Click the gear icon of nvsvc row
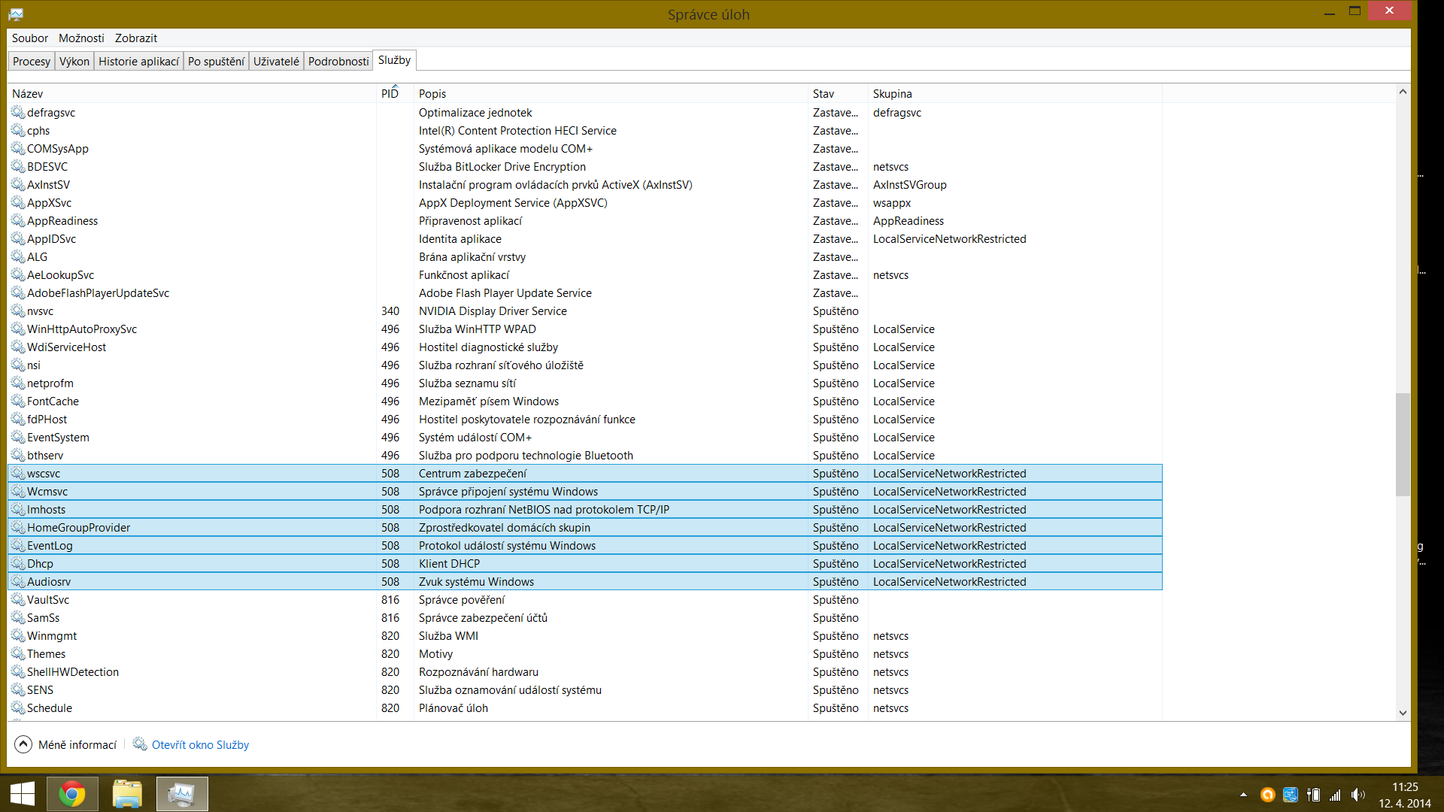This screenshot has height=812, width=1444. 18,311
